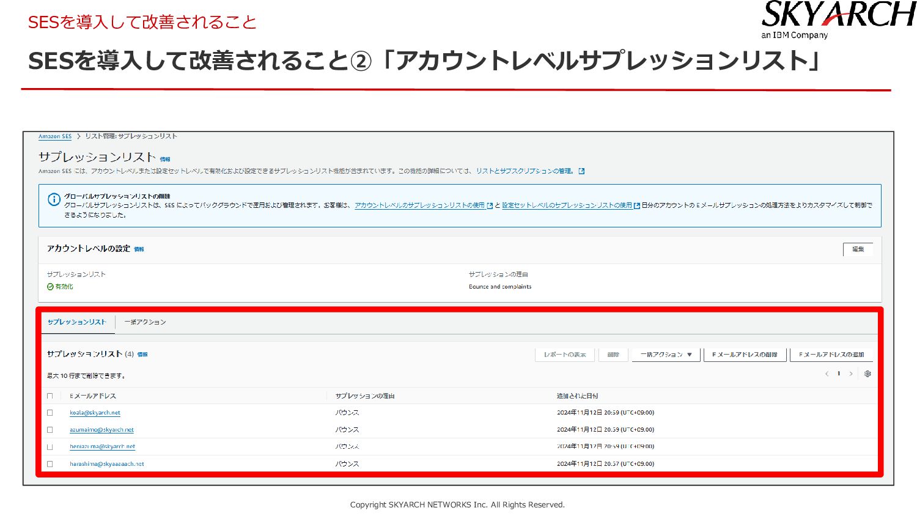Go to the previous page with the left arrow
The width and height of the screenshot is (917, 516).
click(827, 374)
